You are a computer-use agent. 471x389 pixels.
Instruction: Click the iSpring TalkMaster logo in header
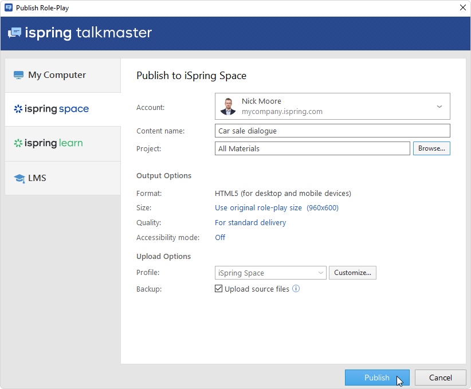pos(80,33)
